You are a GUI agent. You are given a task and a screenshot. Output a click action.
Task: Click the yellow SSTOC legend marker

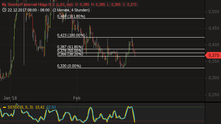point(4,107)
